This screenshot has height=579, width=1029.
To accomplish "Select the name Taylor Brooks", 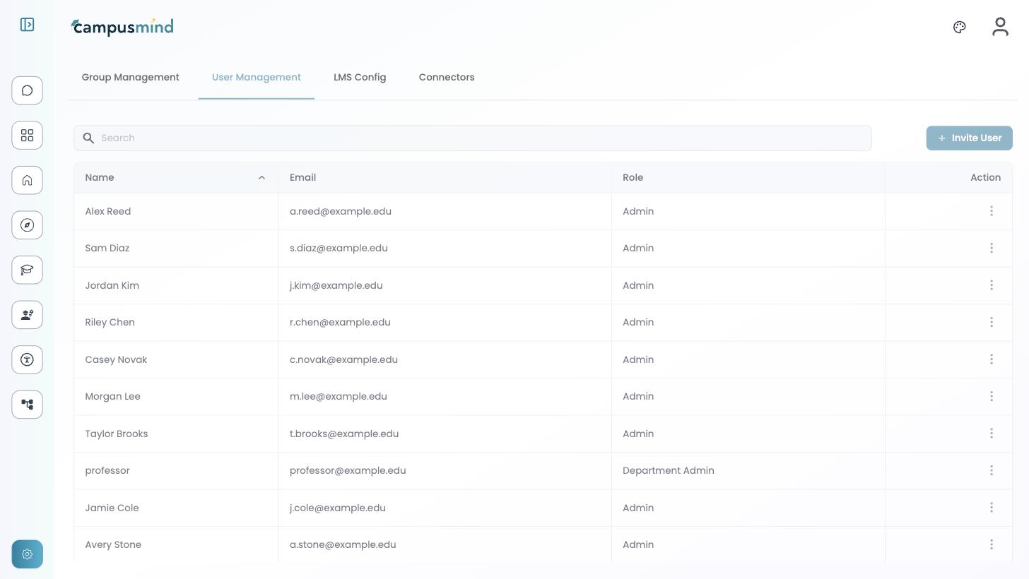I will (x=116, y=434).
